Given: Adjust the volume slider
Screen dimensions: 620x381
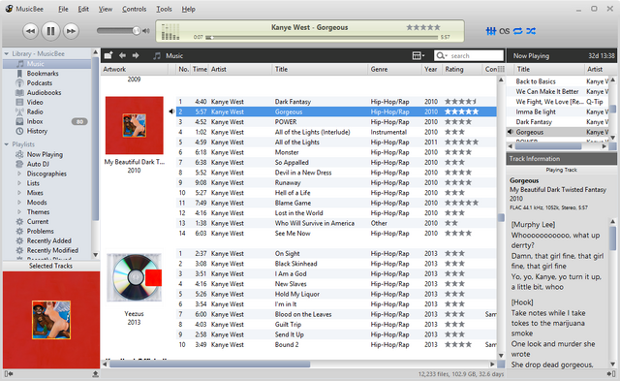Looking at the screenshot, I should (x=118, y=31).
